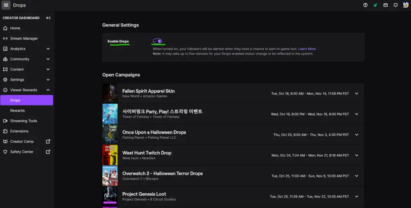Click 'Thu, Oct 20, 8:00 AM' date range
Screen dimensions: 411x208
pos(311,135)
